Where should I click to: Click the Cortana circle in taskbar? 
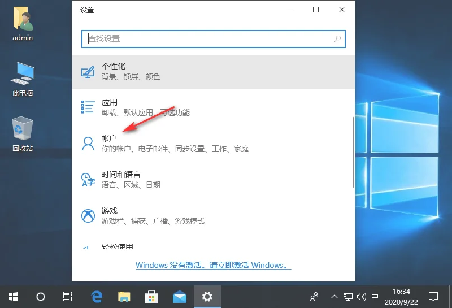(x=40, y=297)
